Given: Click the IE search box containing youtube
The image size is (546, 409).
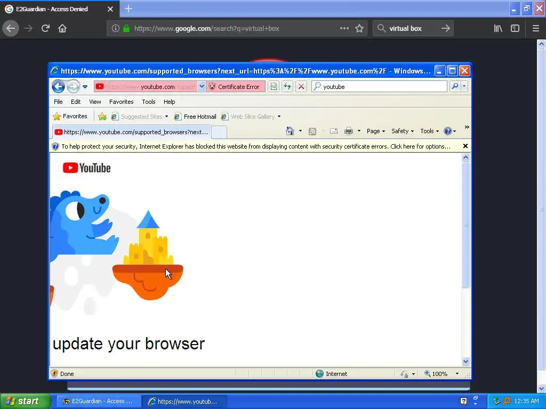Looking at the screenshot, I should pos(379,87).
